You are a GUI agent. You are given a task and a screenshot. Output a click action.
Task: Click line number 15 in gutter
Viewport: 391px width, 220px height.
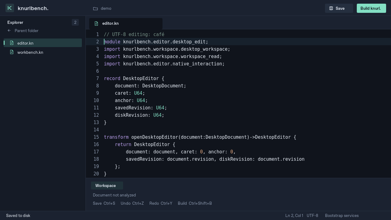pyautogui.click(x=96, y=137)
